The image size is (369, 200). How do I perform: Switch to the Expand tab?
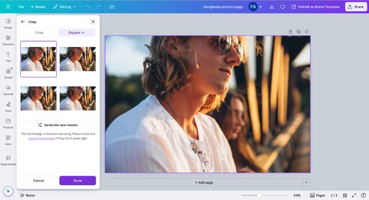(77, 33)
